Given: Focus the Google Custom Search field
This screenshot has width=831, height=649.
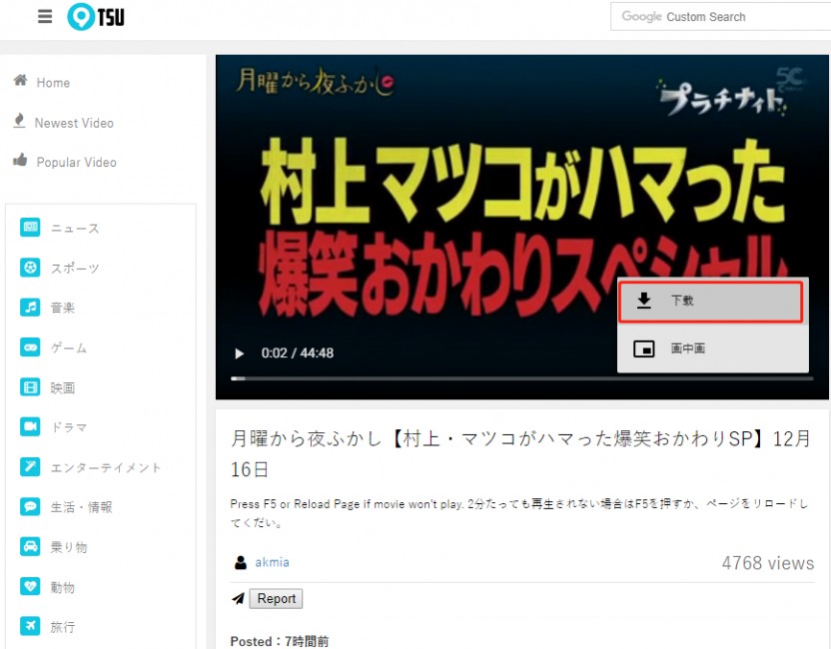Looking at the screenshot, I should [720, 16].
